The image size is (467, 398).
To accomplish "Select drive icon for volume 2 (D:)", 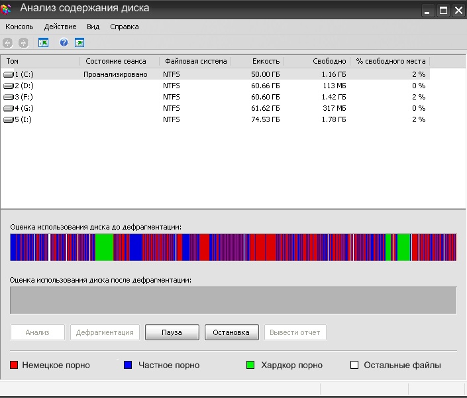I will tap(9, 86).
